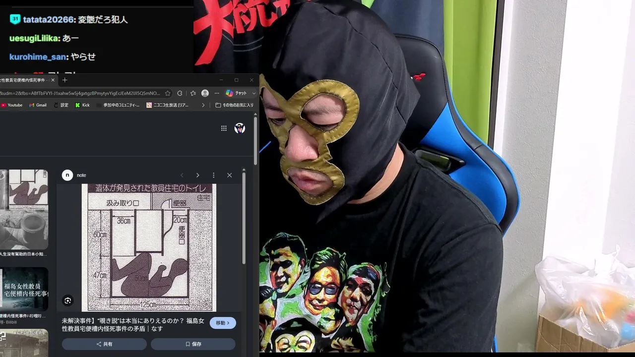The image size is (635, 357).
Task: Expand the arrow beside チャット
Action: 254,93
